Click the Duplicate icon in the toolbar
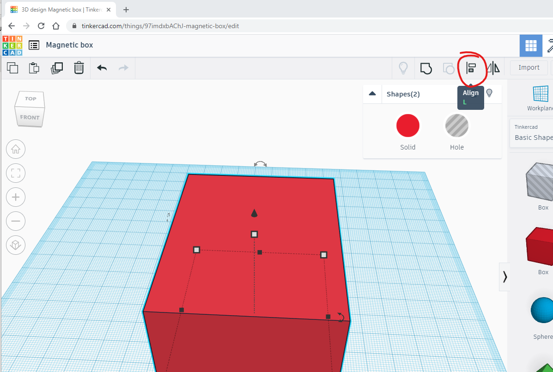This screenshot has width=553, height=372. point(56,67)
